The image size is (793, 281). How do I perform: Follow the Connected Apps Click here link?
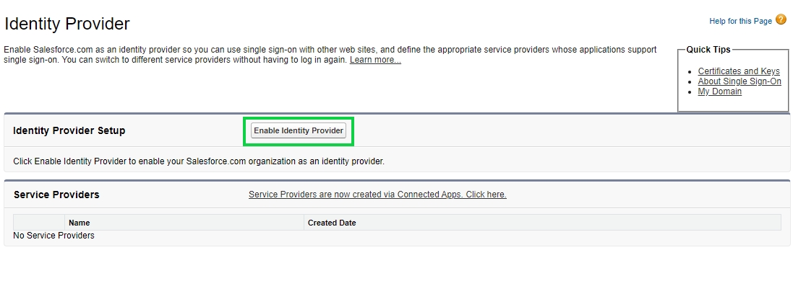pos(377,195)
